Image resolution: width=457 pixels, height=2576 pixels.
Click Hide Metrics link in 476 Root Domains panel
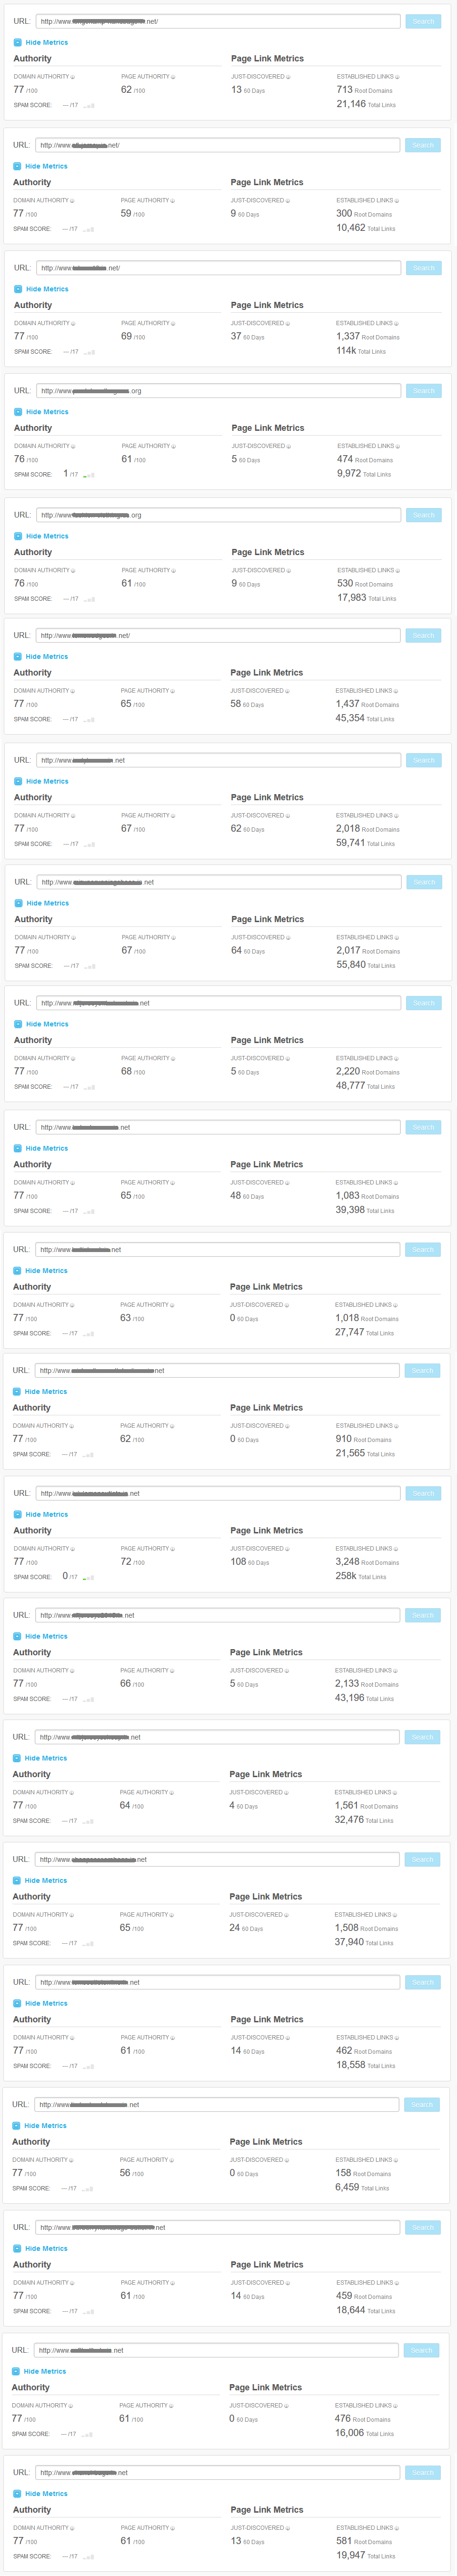tap(45, 2371)
